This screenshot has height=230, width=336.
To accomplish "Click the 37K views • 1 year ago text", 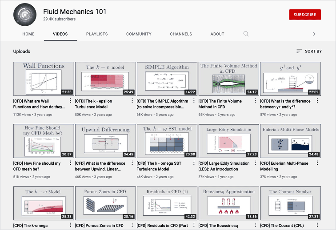I will click(216, 177).
